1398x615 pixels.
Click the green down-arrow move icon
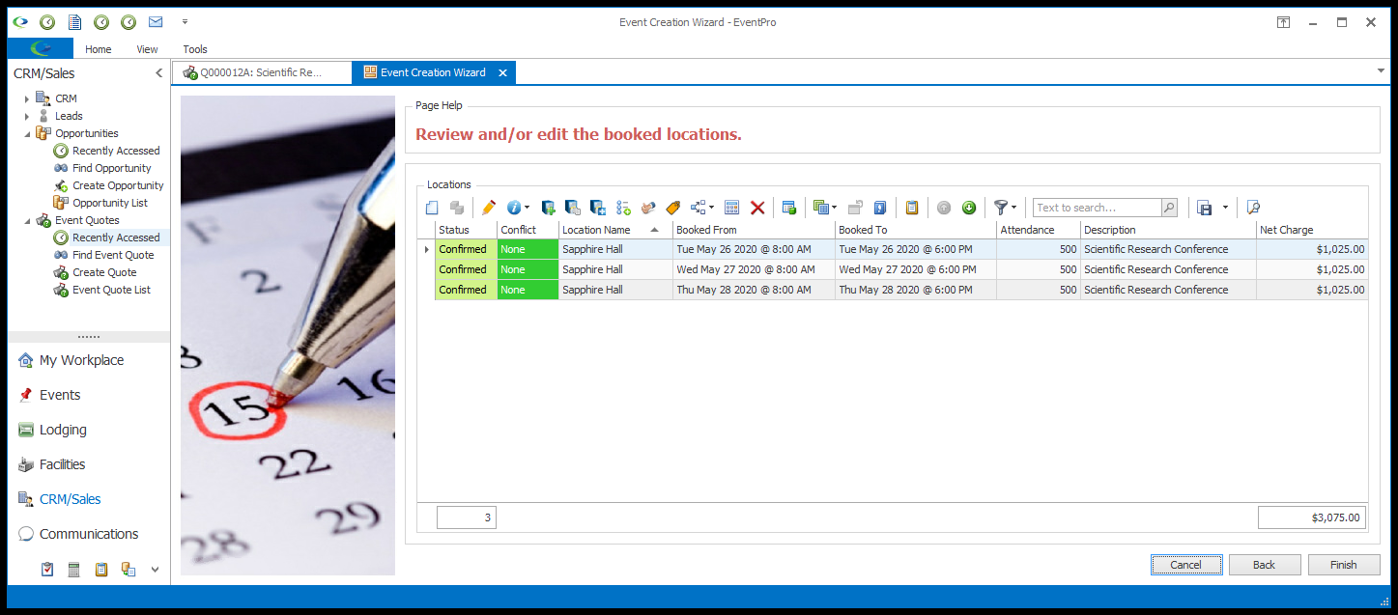(969, 208)
